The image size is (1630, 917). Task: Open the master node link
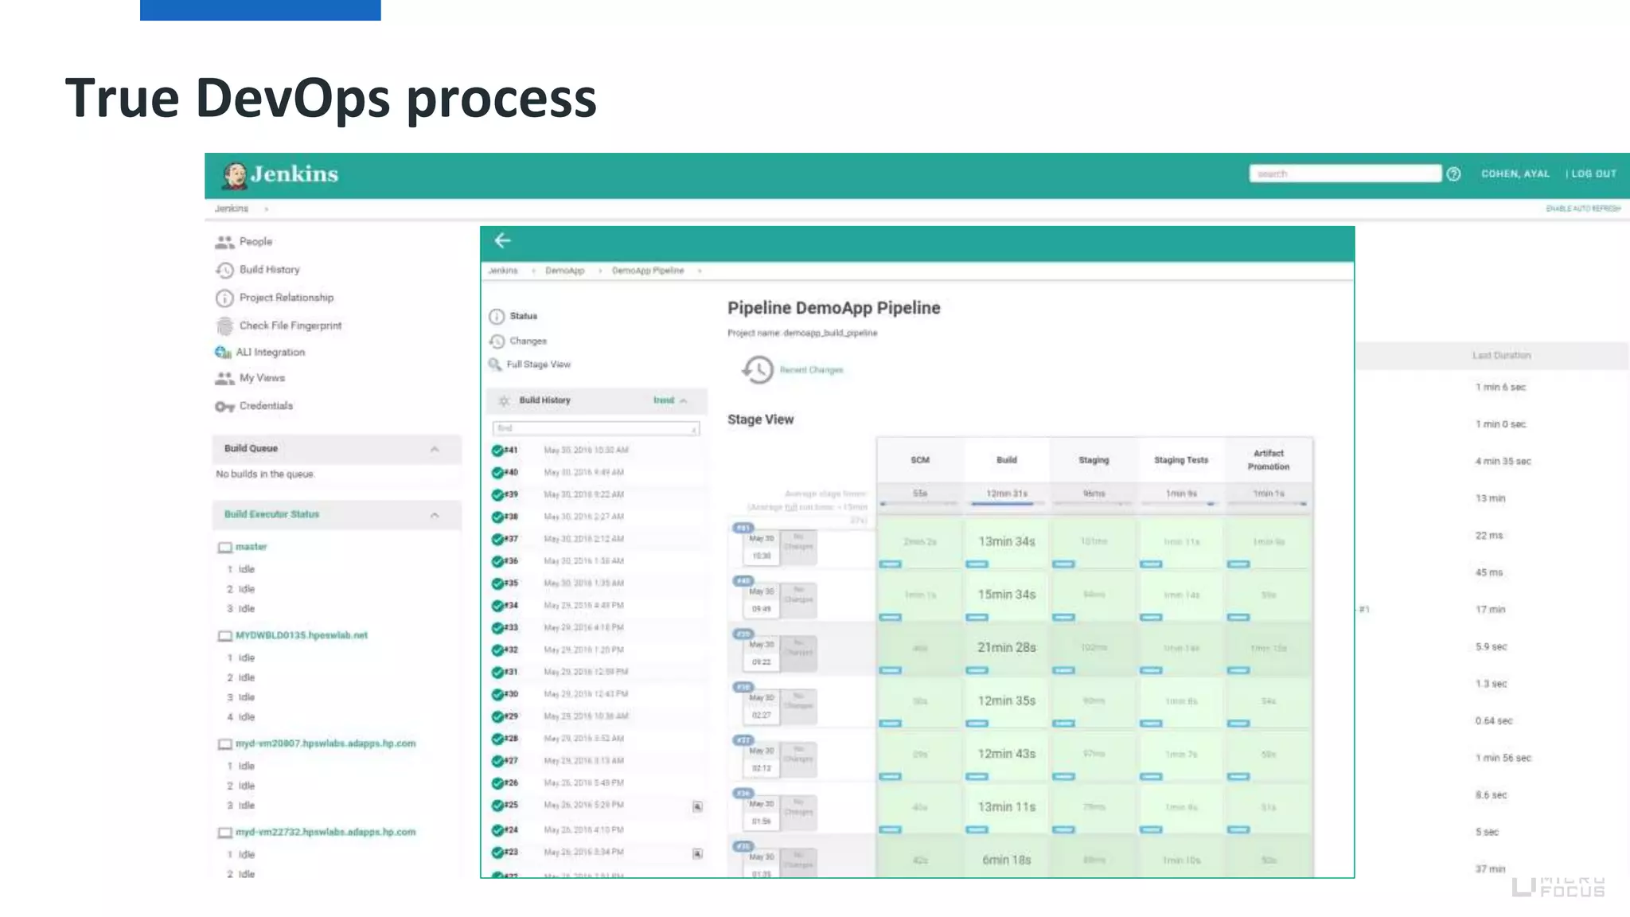pyautogui.click(x=251, y=547)
